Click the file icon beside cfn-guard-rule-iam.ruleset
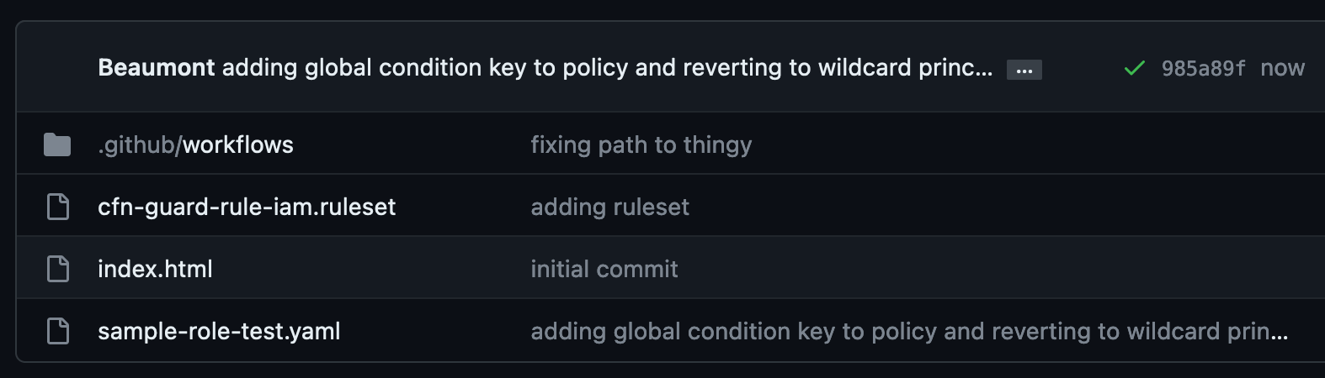Screen dimensions: 1325x378 58,207
